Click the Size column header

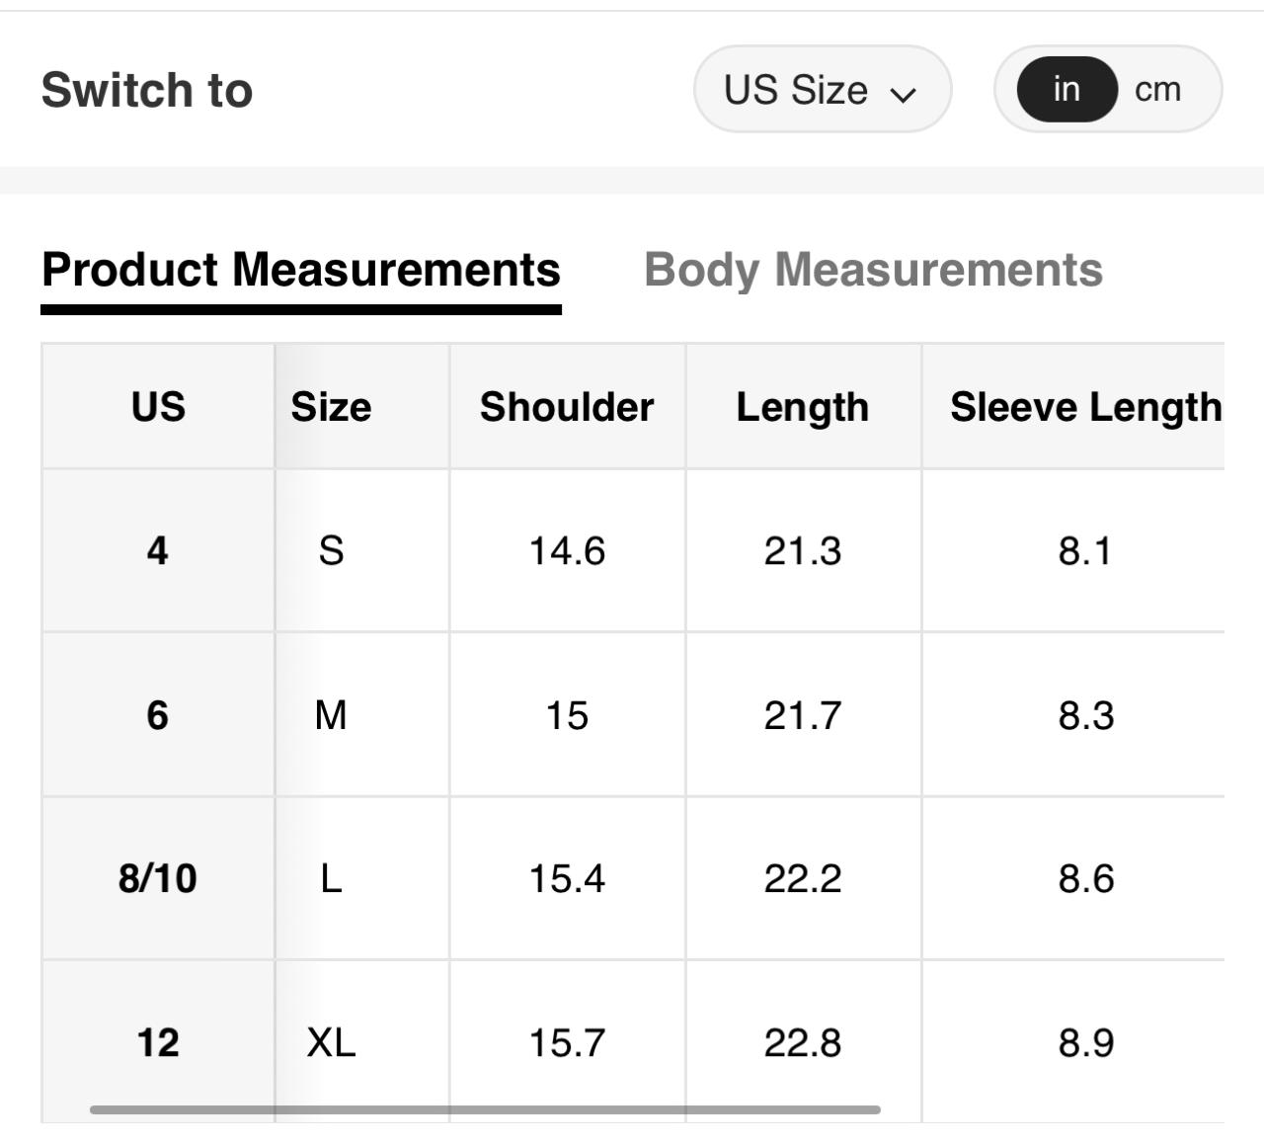[331, 407]
